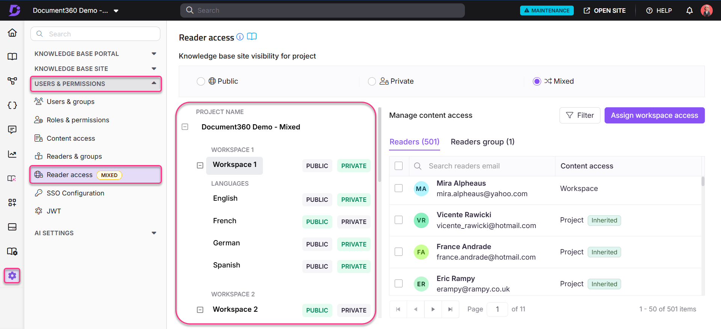The image size is (721, 329).
Task: Select the Mixed visibility radio button
Action: tap(537, 81)
